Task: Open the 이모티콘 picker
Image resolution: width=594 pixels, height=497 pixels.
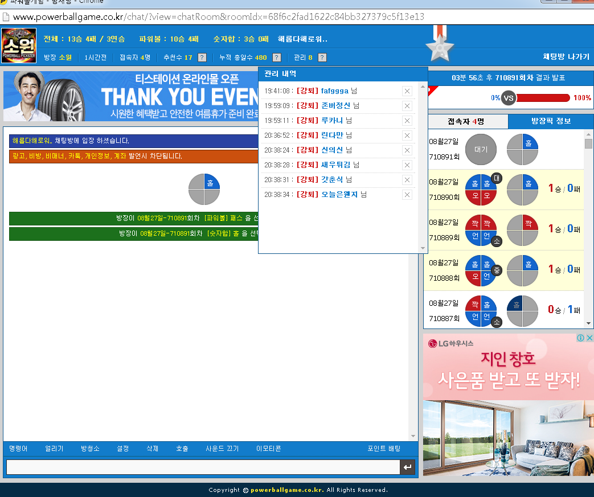Action: pyautogui.click(x=269, y=449)
